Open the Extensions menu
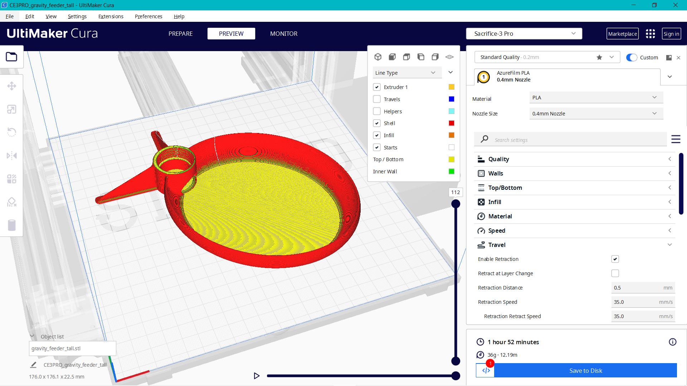 [111, 16]
